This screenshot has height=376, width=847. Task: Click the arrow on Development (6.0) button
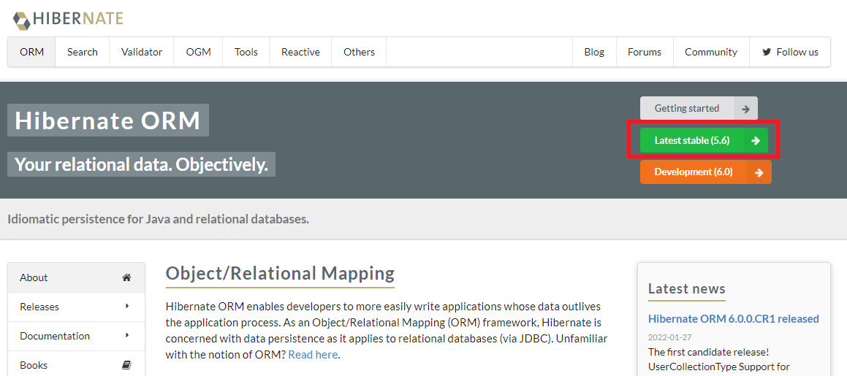coord(759,172)
